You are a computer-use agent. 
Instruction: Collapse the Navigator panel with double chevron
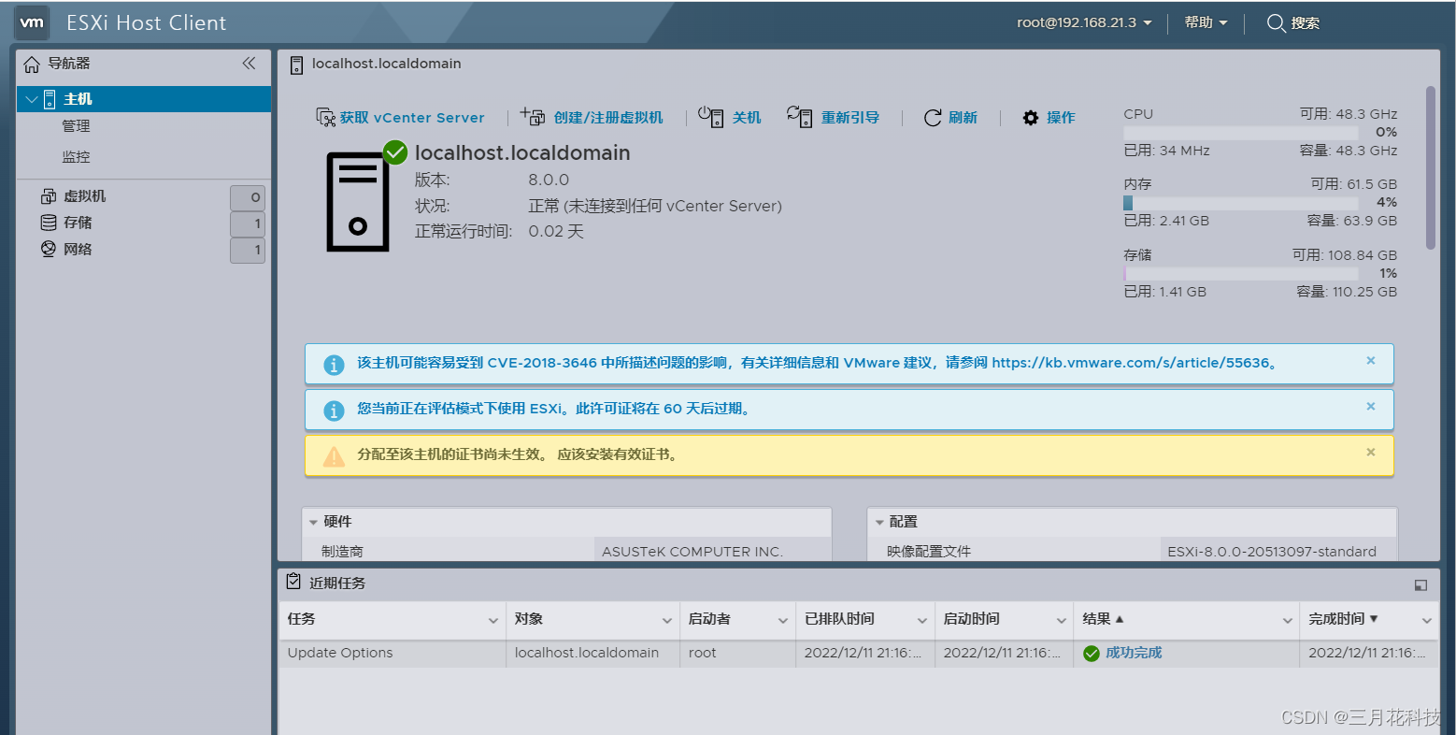249,64
